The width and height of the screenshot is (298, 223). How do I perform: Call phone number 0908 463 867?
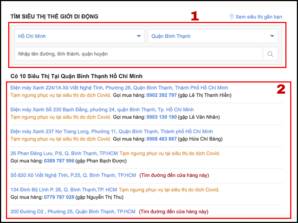pos(162,139)
